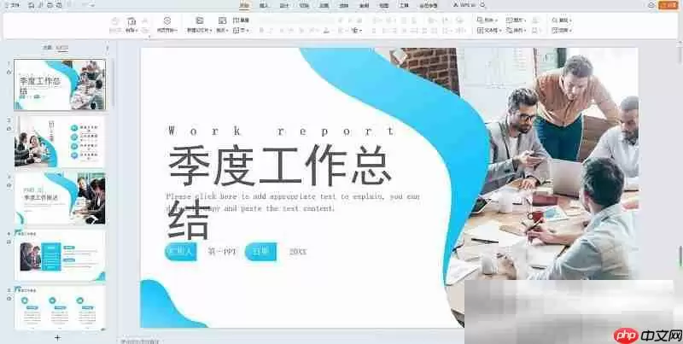Image resolution: width=683 pixels, height=344 pixels.
Task: Click the 第一PPT presenter name text
Action: click(222, 252)
